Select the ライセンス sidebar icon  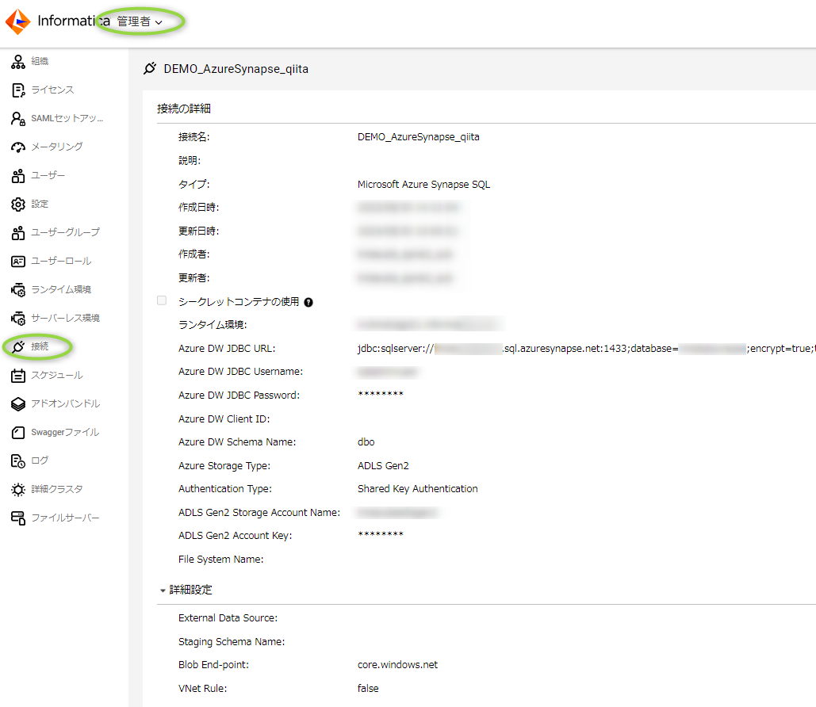(x=18, y=90)
